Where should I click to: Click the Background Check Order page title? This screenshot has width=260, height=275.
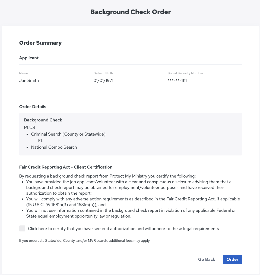click(131, 12)
